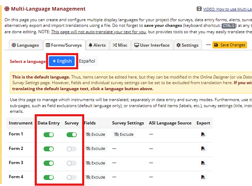This screenshot has height=186, width=252.
Task: Open the Multi-Language video link
Action: 228,9
